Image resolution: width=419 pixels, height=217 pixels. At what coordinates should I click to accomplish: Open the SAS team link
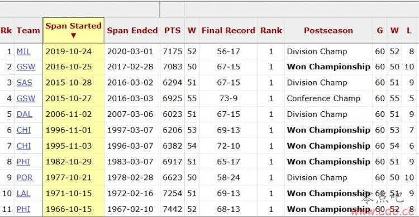pyautogui.click(x=25, y=83)
